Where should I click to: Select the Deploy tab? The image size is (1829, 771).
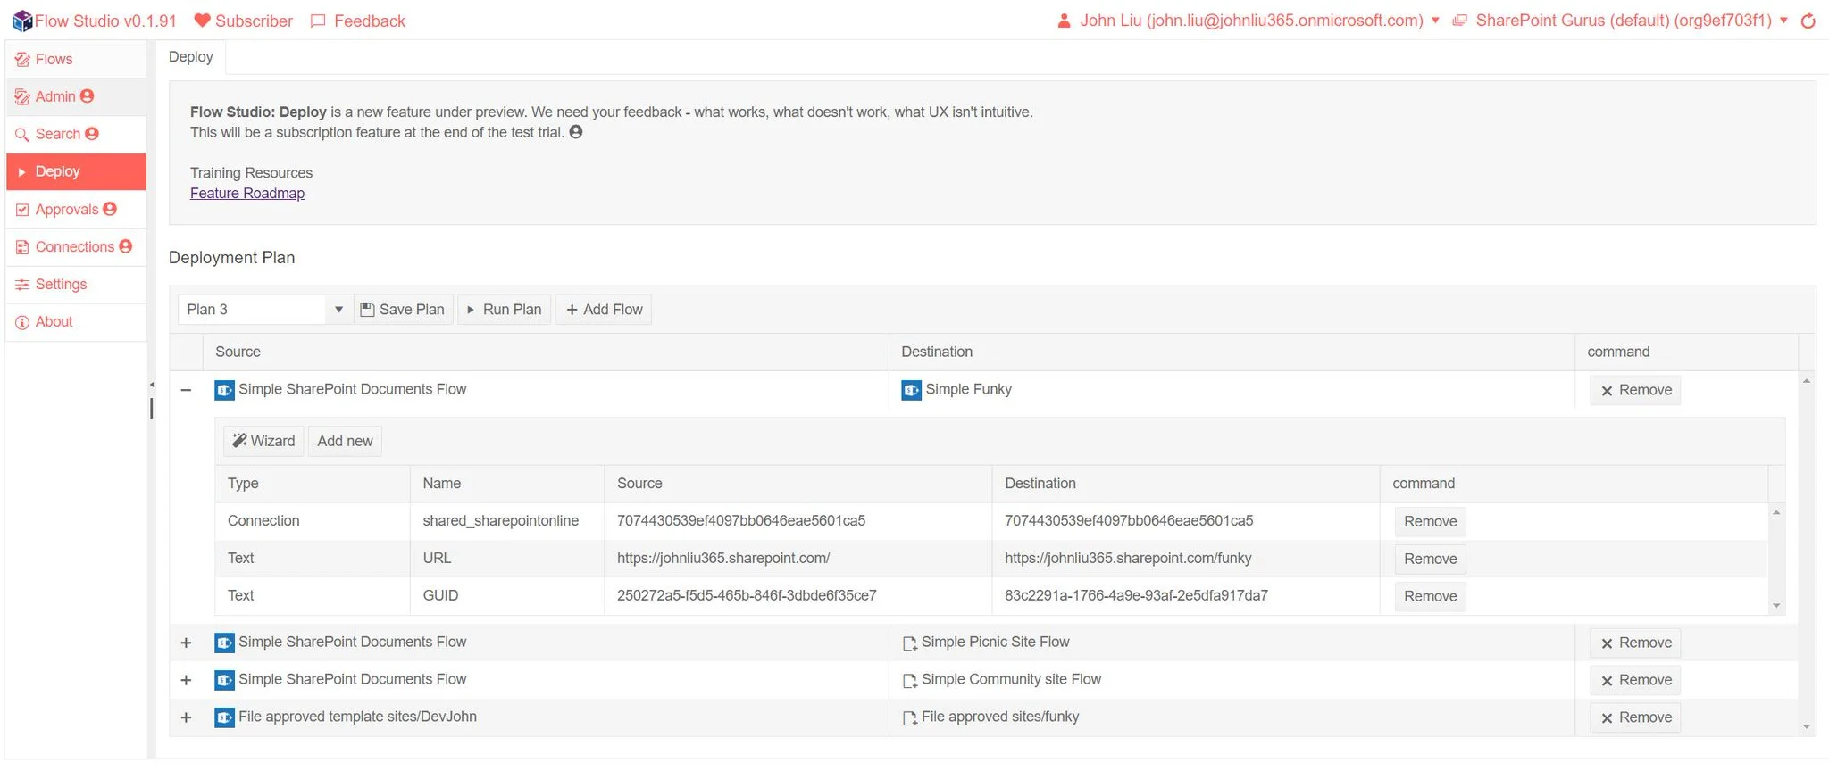pos(191,57)
